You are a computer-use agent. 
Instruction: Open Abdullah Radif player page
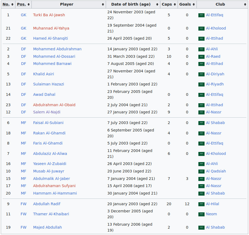(47, 204)
